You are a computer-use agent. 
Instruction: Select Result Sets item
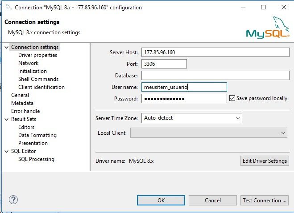24,119
